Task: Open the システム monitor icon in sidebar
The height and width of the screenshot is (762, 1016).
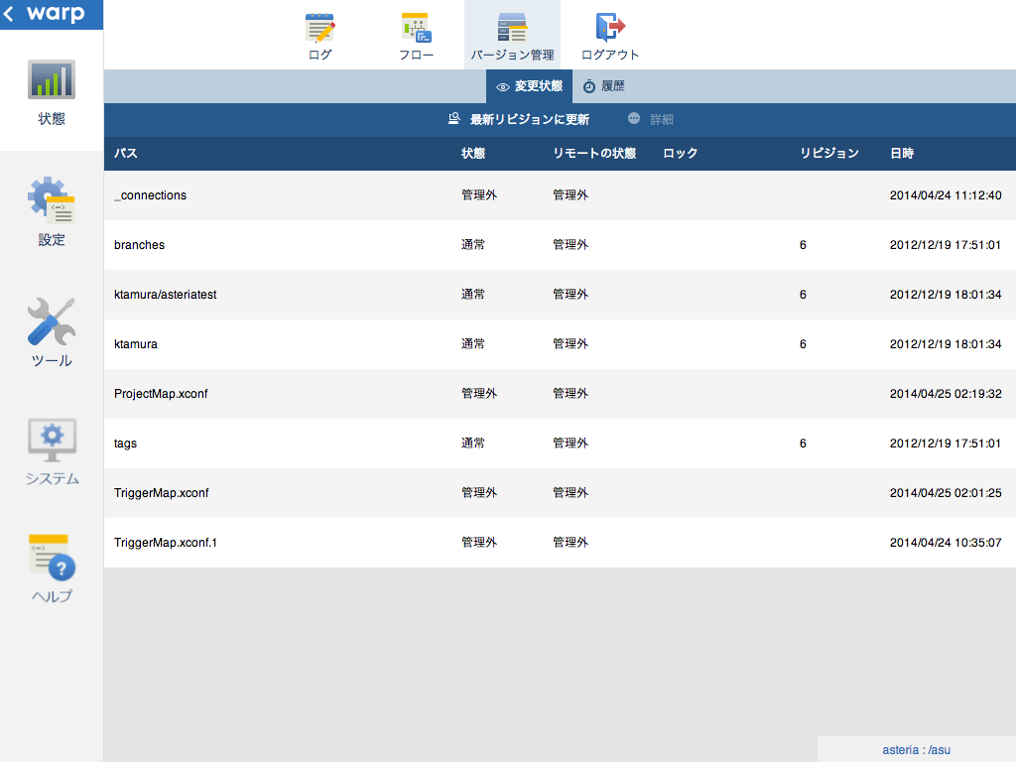Action: click(x=52, y=440)
